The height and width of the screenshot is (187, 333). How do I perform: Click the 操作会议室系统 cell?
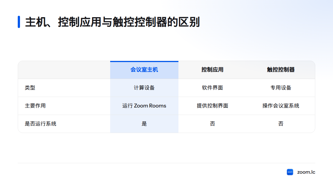(281, 106)
